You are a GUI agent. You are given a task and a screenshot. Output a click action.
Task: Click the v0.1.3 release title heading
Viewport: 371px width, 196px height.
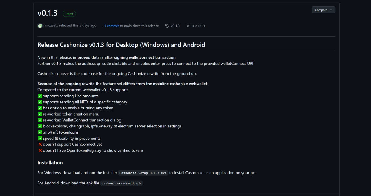coord(48,13)
